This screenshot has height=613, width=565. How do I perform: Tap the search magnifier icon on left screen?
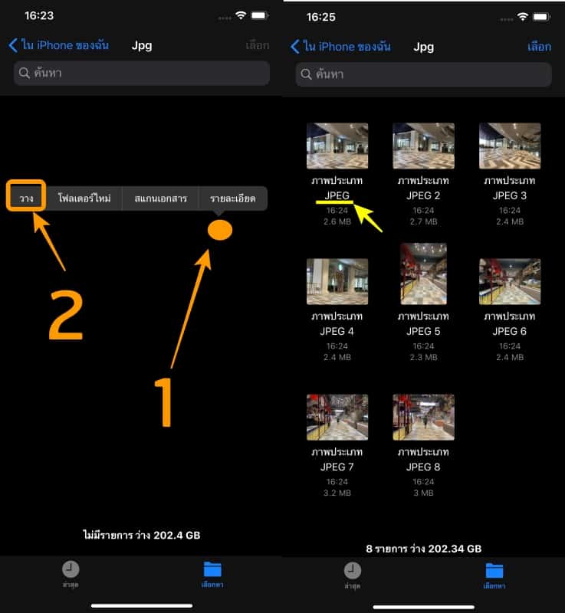coord(25,74)
